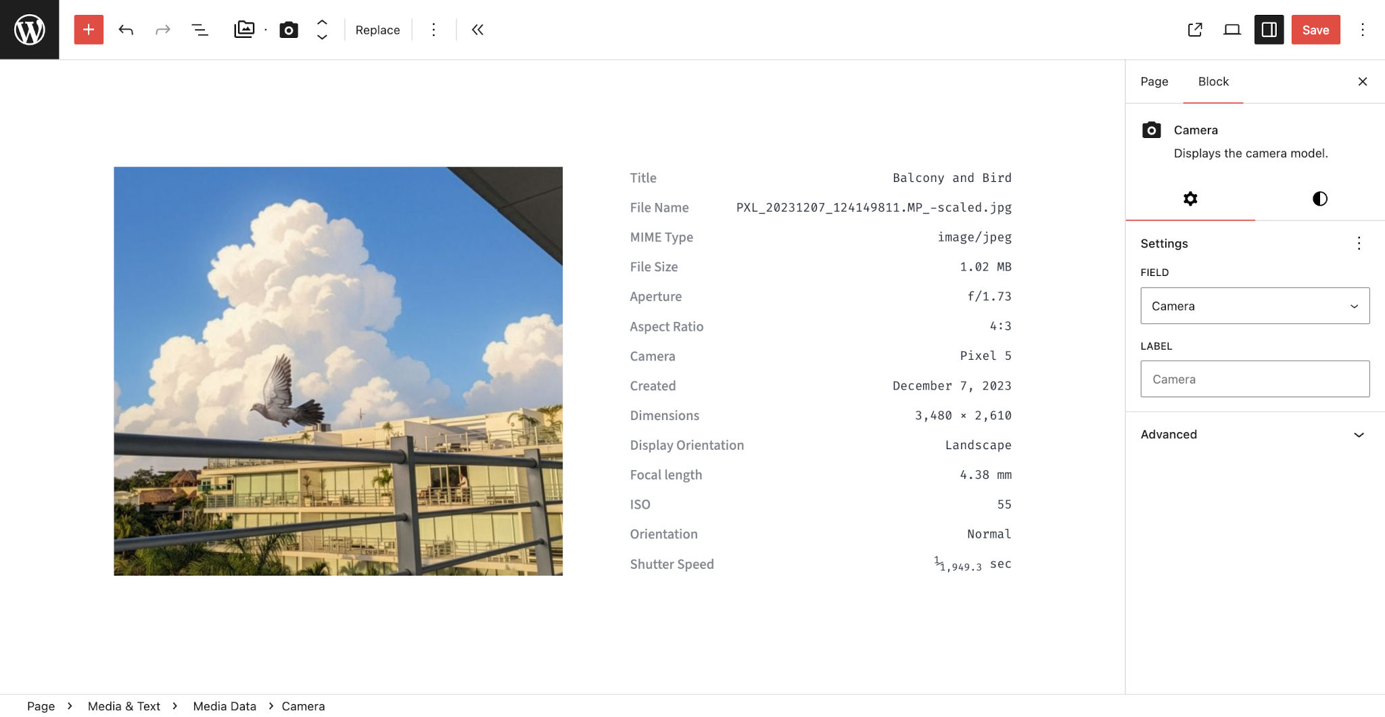Select the parent Media Data block icon

(244, 30)
